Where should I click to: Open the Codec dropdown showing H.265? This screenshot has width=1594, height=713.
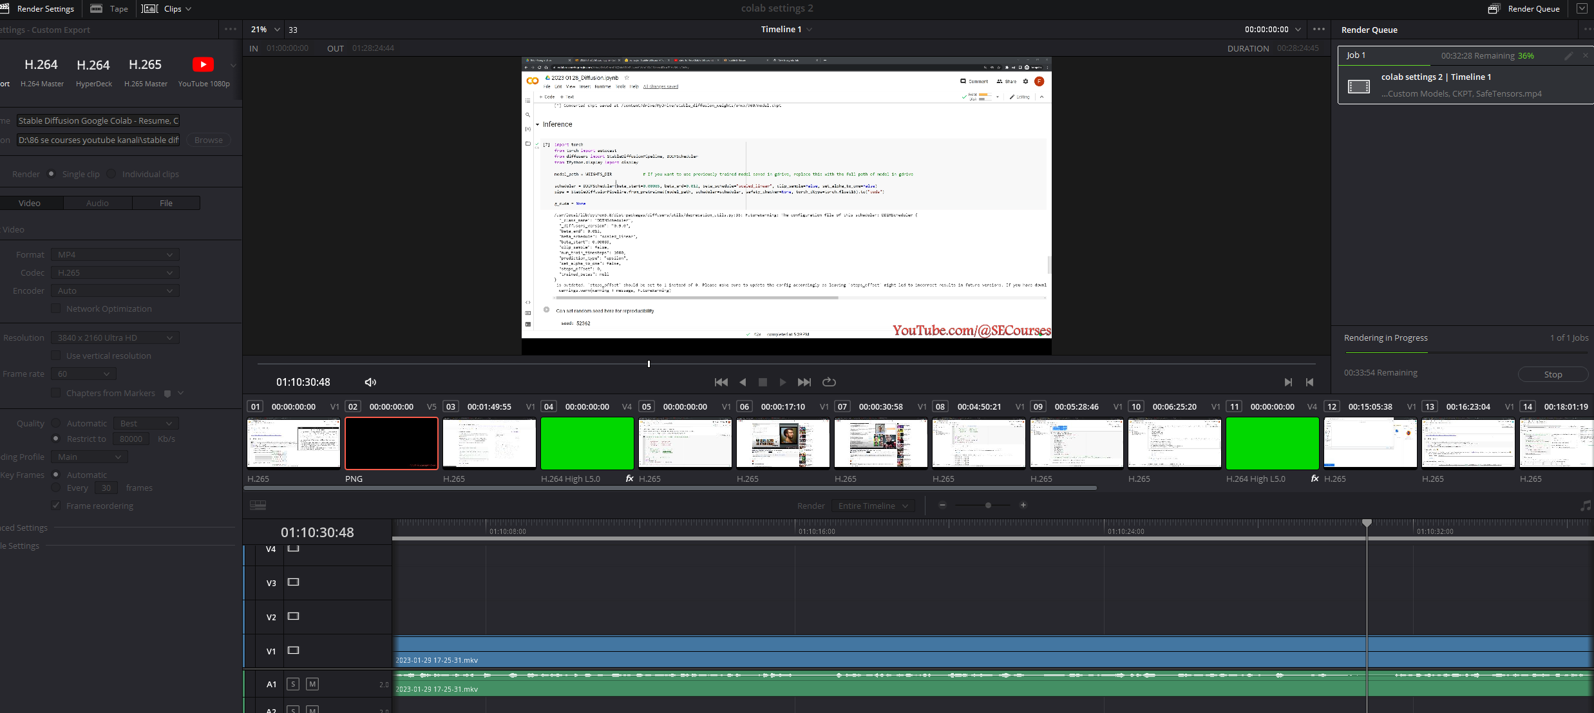(x=113, y=272)
